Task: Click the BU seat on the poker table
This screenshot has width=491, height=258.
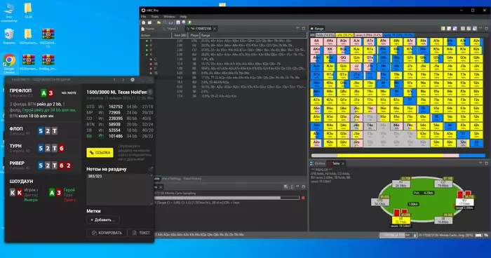Action: coord(464,202)
